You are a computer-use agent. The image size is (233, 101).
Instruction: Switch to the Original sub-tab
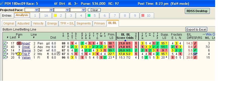(x=9, y=23)
